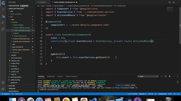Screen dimensions: 181x101
Task: Open the Run and Debug view
Action: pos(3,22)
